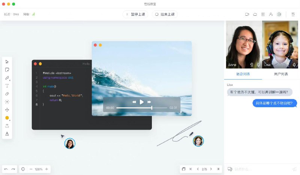Image resolution: width=300 pixels, height=175 pixels.
Task: Click the 02:31 video duration label
Action: (x=173, y=108)
